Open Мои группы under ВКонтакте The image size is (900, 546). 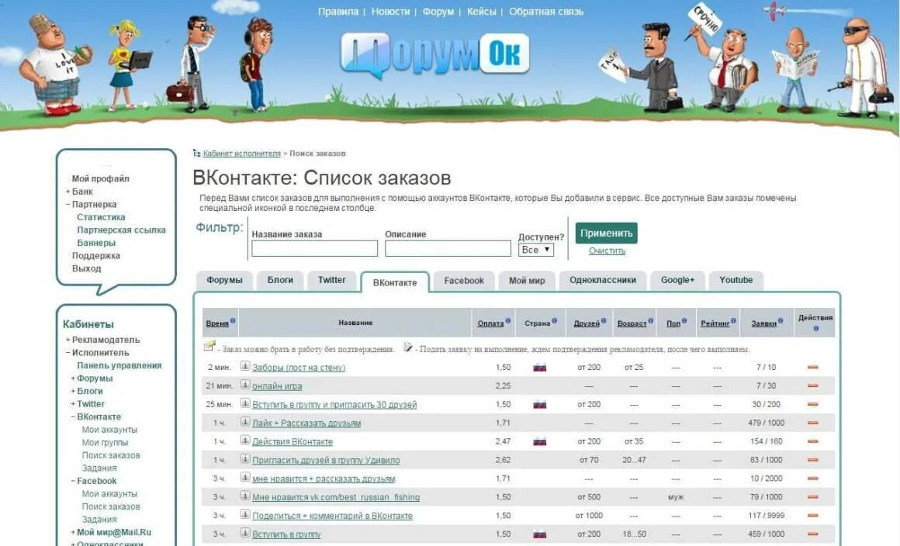click(105, 442)
